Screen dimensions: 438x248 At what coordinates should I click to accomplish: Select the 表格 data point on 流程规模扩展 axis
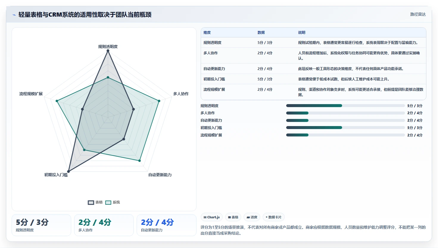82,109
